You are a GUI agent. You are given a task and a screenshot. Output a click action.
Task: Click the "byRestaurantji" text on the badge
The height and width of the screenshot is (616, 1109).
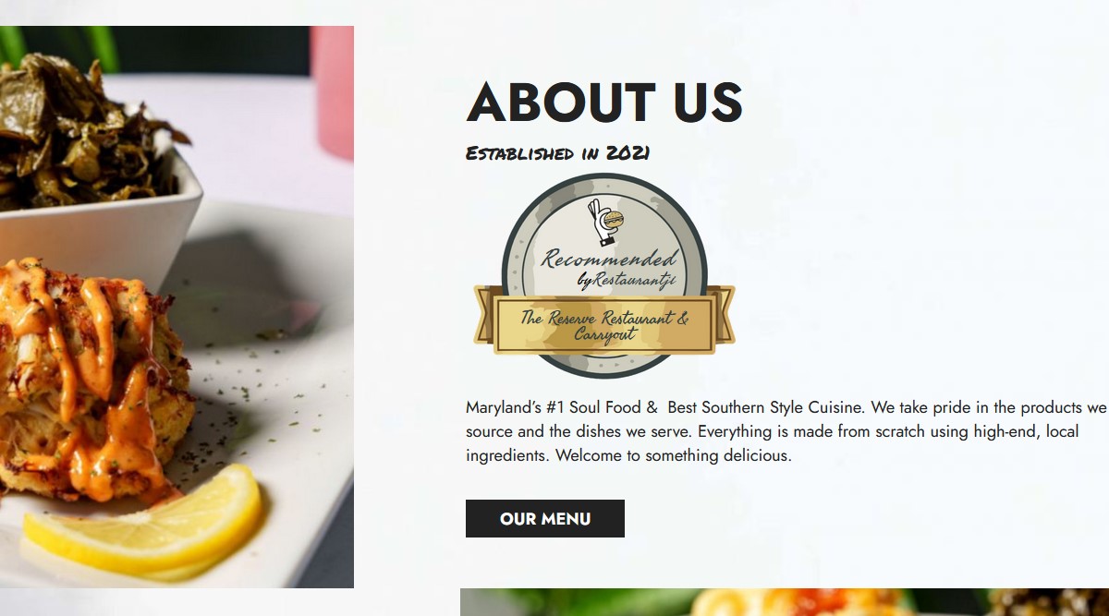[x=627, y=280]
